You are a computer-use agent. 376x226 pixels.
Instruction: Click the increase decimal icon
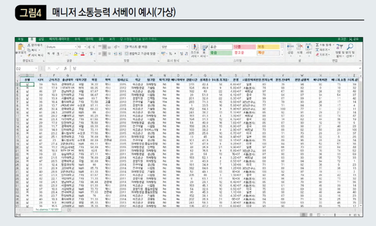181,54
